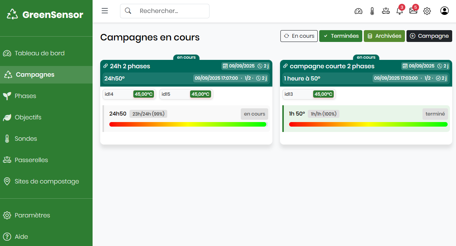The image size is (456, 246).
Task: Enable the En cours filter view
Action: pyautogui.click(x=299, y=36)
